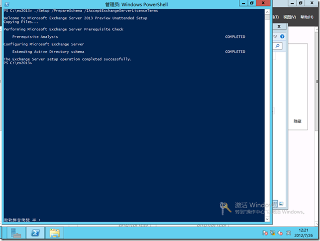Click 'setup operation completed successfully' line
This screenshot has height=241, width=320.
(x=68, y=59)
